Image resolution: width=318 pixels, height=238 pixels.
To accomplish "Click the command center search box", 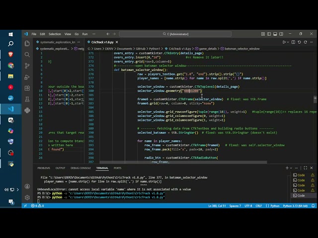I will (175, 34).
